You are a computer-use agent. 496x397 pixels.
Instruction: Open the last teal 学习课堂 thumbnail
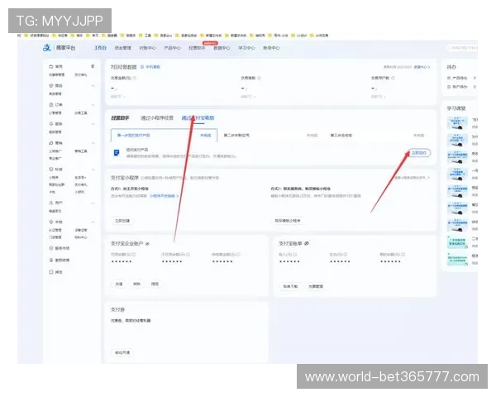(x=457, y=259)
